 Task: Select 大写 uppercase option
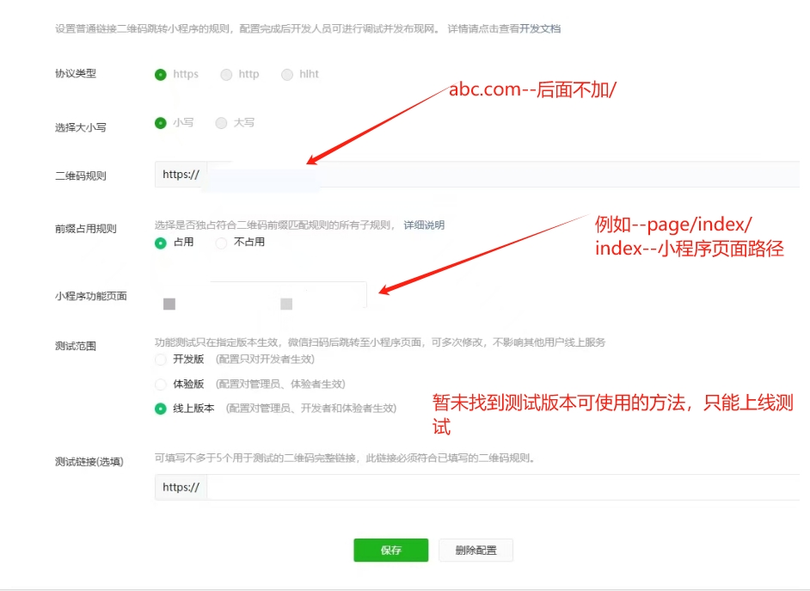click(221, 123)
